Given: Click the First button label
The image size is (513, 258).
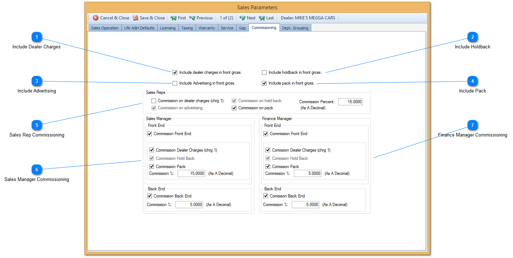Looking at the screenshot, I should [182, 18].
